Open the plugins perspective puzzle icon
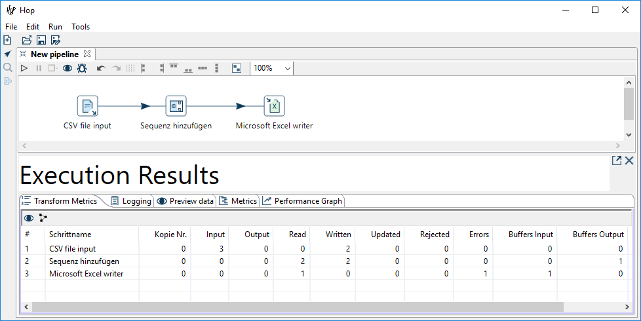This screenshot has width=641, height=321. [7, 81]
